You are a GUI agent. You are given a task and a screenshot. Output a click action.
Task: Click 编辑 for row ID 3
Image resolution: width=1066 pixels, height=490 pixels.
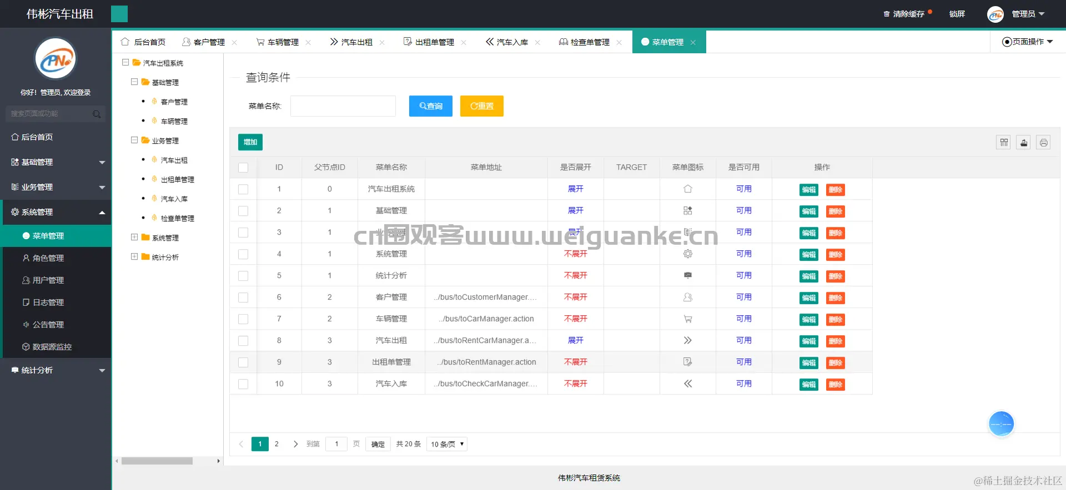[809, 233]
